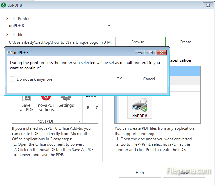Image resolution: width=215 pixels, height=185 pixels.
Task: Click OK to continue printing
Action: coord(119,79)
